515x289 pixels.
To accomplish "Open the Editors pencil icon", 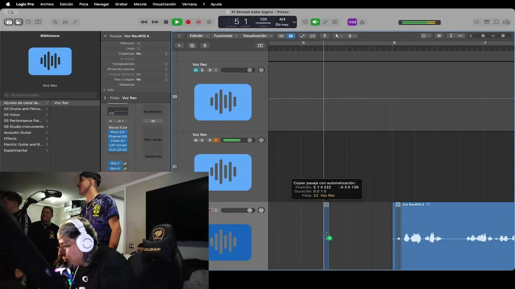I will point(75,22).
